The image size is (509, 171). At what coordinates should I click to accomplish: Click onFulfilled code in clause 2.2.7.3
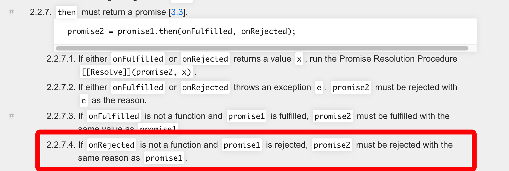coord(114,116)
